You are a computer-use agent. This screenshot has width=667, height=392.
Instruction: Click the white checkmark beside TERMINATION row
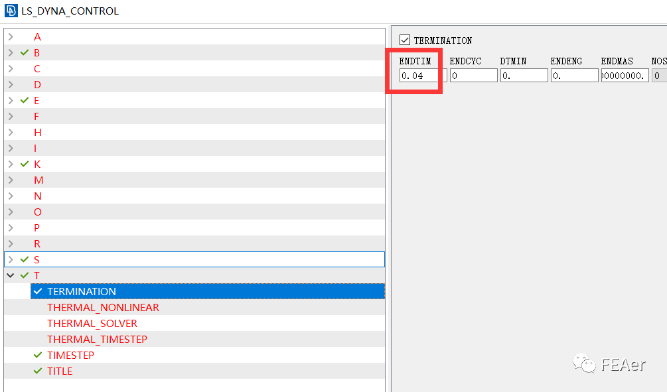pos(38,291)
